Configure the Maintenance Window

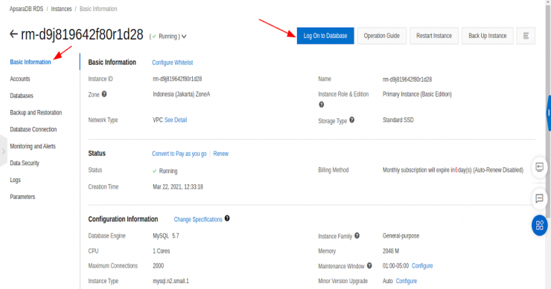coord(422,266)
